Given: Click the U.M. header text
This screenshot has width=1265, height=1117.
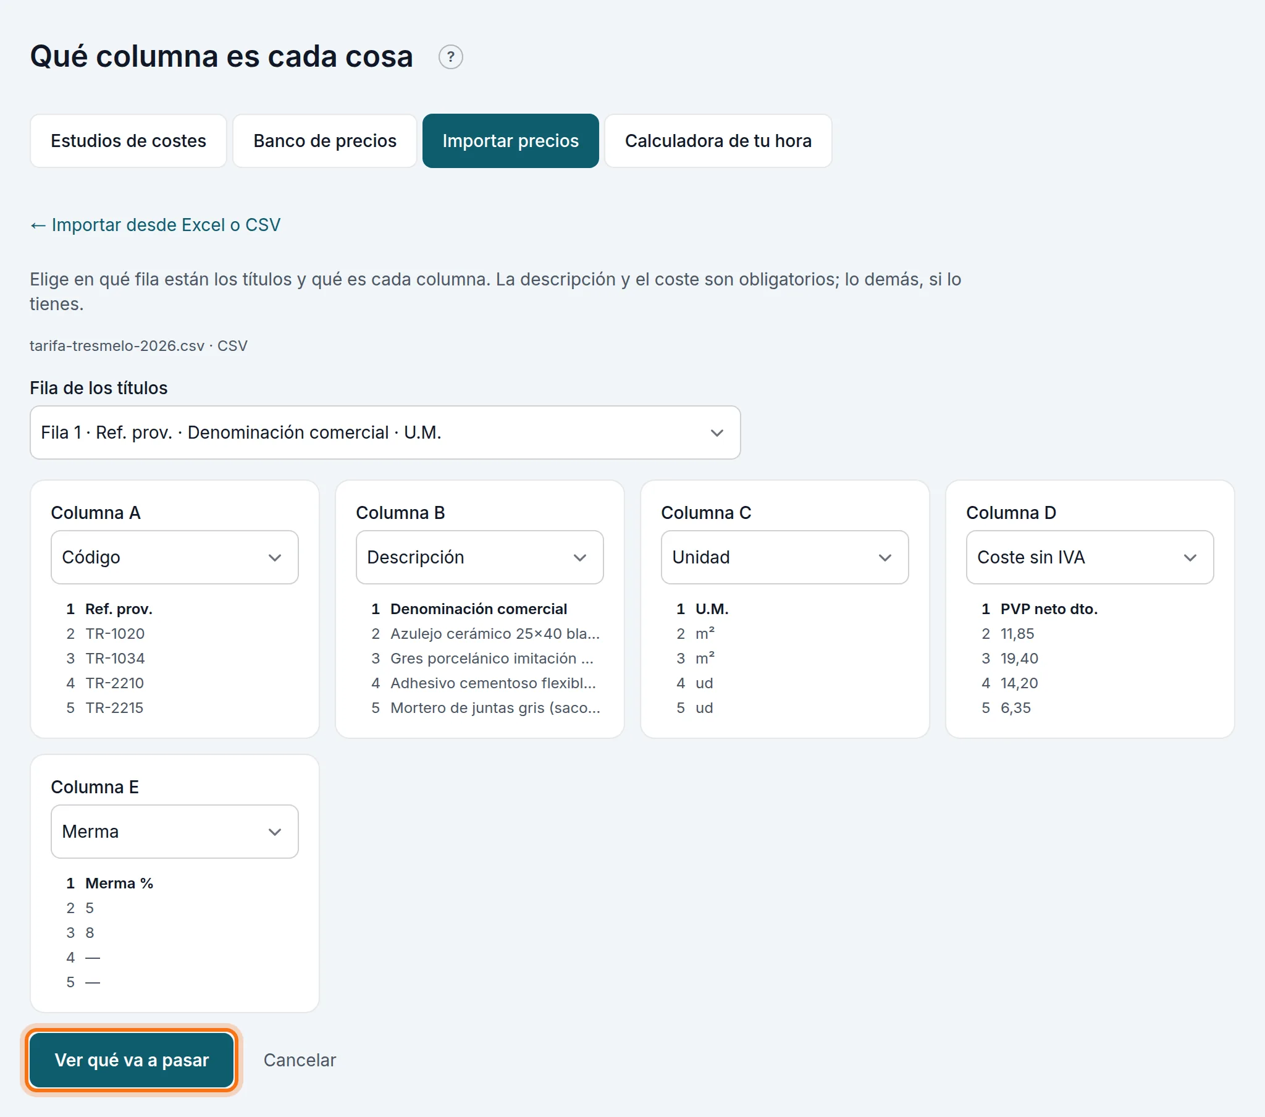Looking at the screenshot, I should (x=712, y=609).
